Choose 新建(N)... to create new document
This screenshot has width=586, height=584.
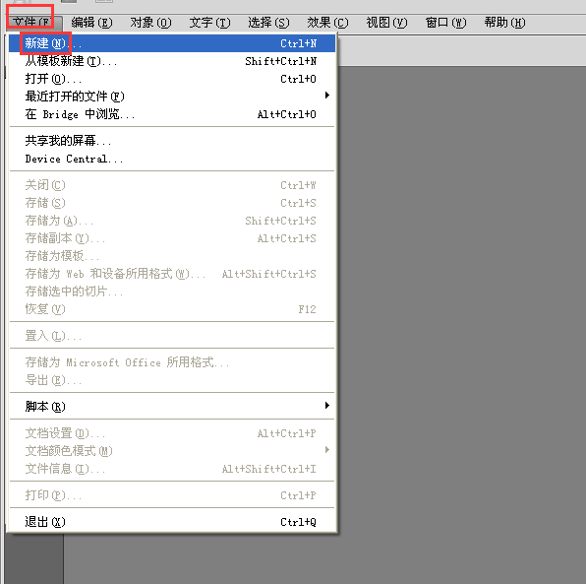tap(172, 43)
